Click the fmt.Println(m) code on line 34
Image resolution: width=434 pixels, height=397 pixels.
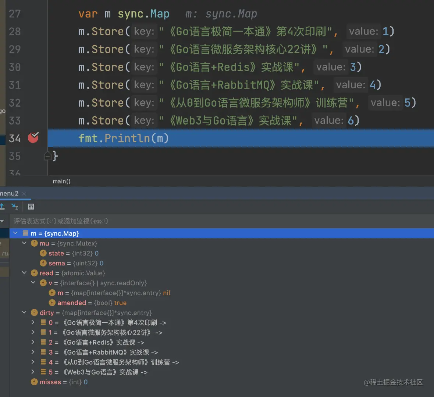coord(124,138)
